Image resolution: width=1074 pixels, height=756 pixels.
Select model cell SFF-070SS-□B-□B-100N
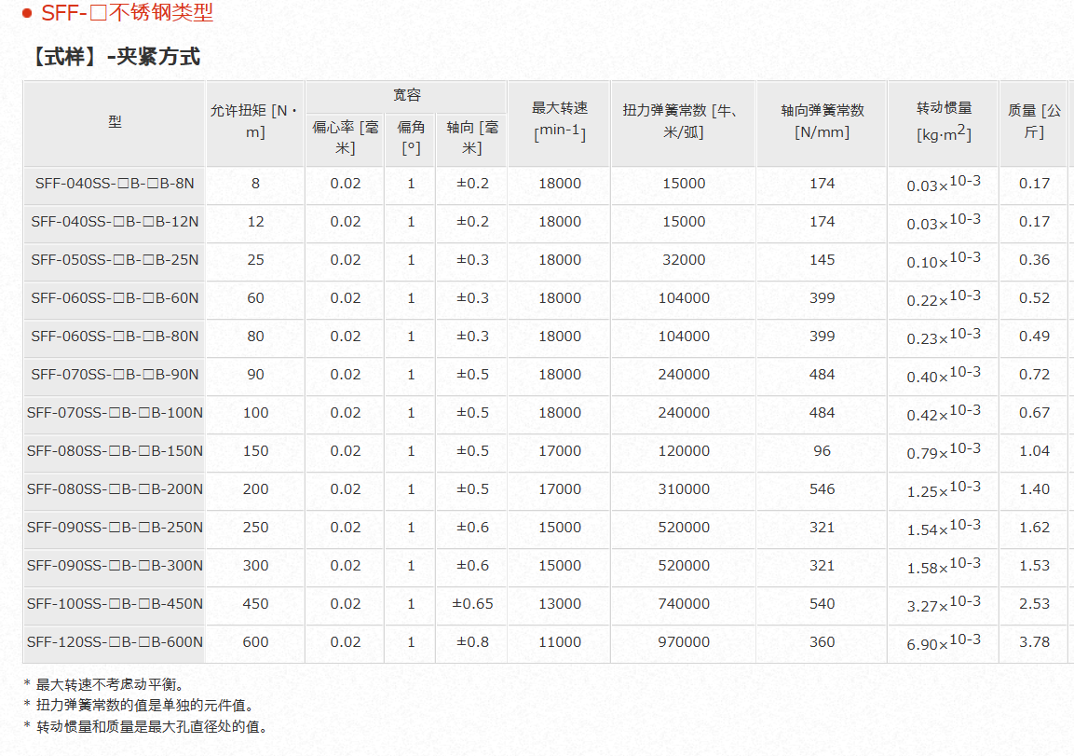(115, 413)
